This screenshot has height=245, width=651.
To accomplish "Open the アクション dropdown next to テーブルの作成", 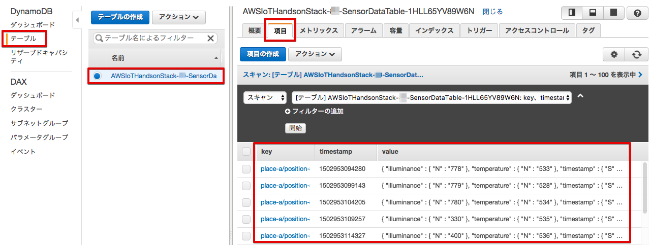I will tap(178, 17).
